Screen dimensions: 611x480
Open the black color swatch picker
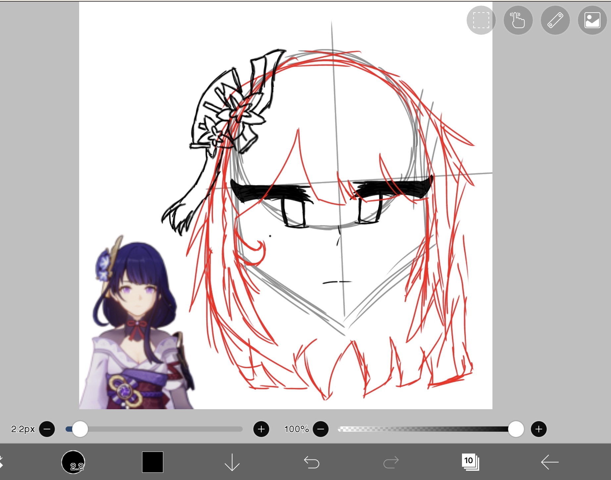coord(152,462)
